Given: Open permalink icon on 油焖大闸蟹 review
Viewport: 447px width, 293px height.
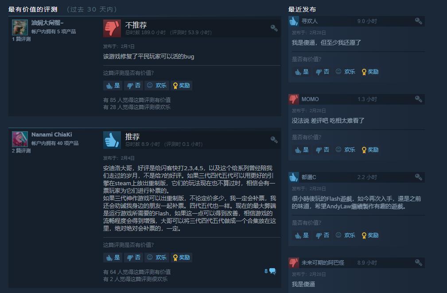Looking at the screenshot, I should pyautogui.click(x=274, y=28).
